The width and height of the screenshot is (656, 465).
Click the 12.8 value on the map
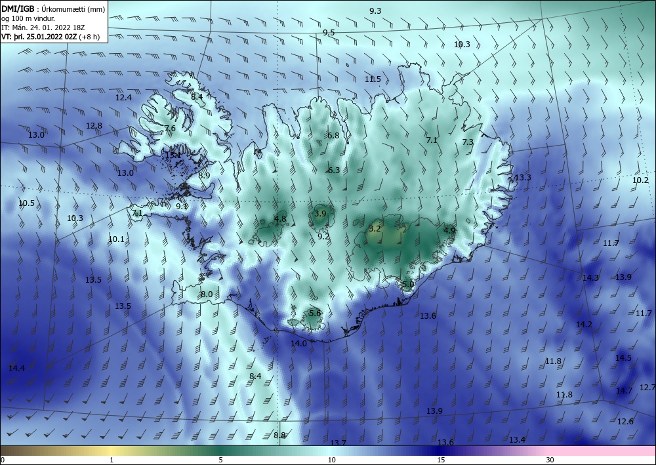94,125
